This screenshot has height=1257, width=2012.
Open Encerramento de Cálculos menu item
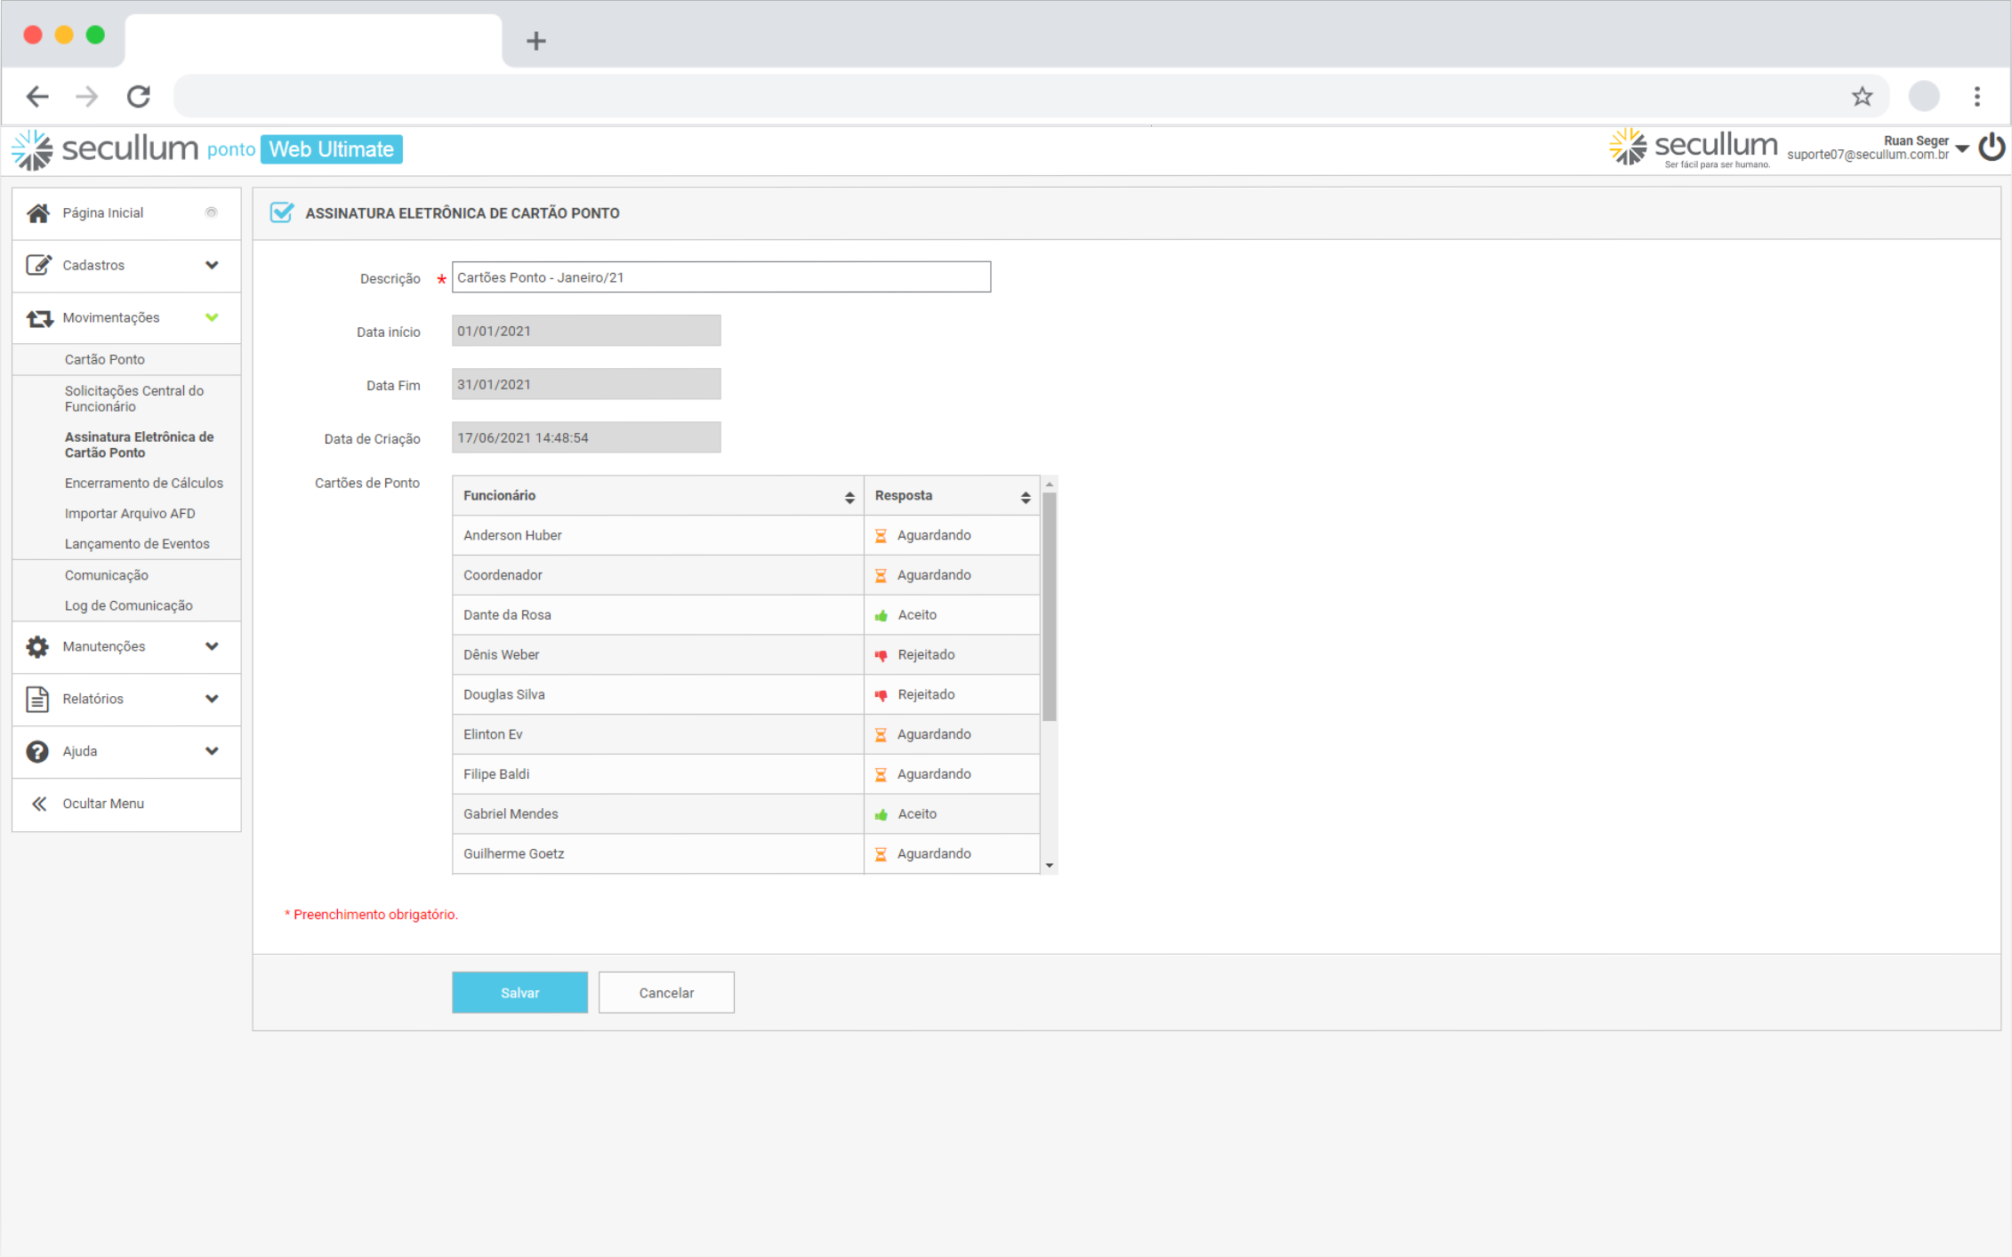(x=143, y=483)
